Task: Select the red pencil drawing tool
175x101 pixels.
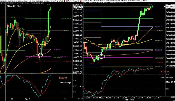Action: coord(60,1)
